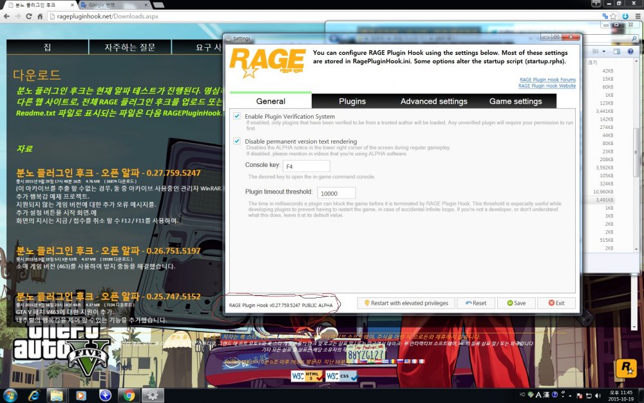Switch to the Plugins tab

pyautogui.click(x=352, y=101)
